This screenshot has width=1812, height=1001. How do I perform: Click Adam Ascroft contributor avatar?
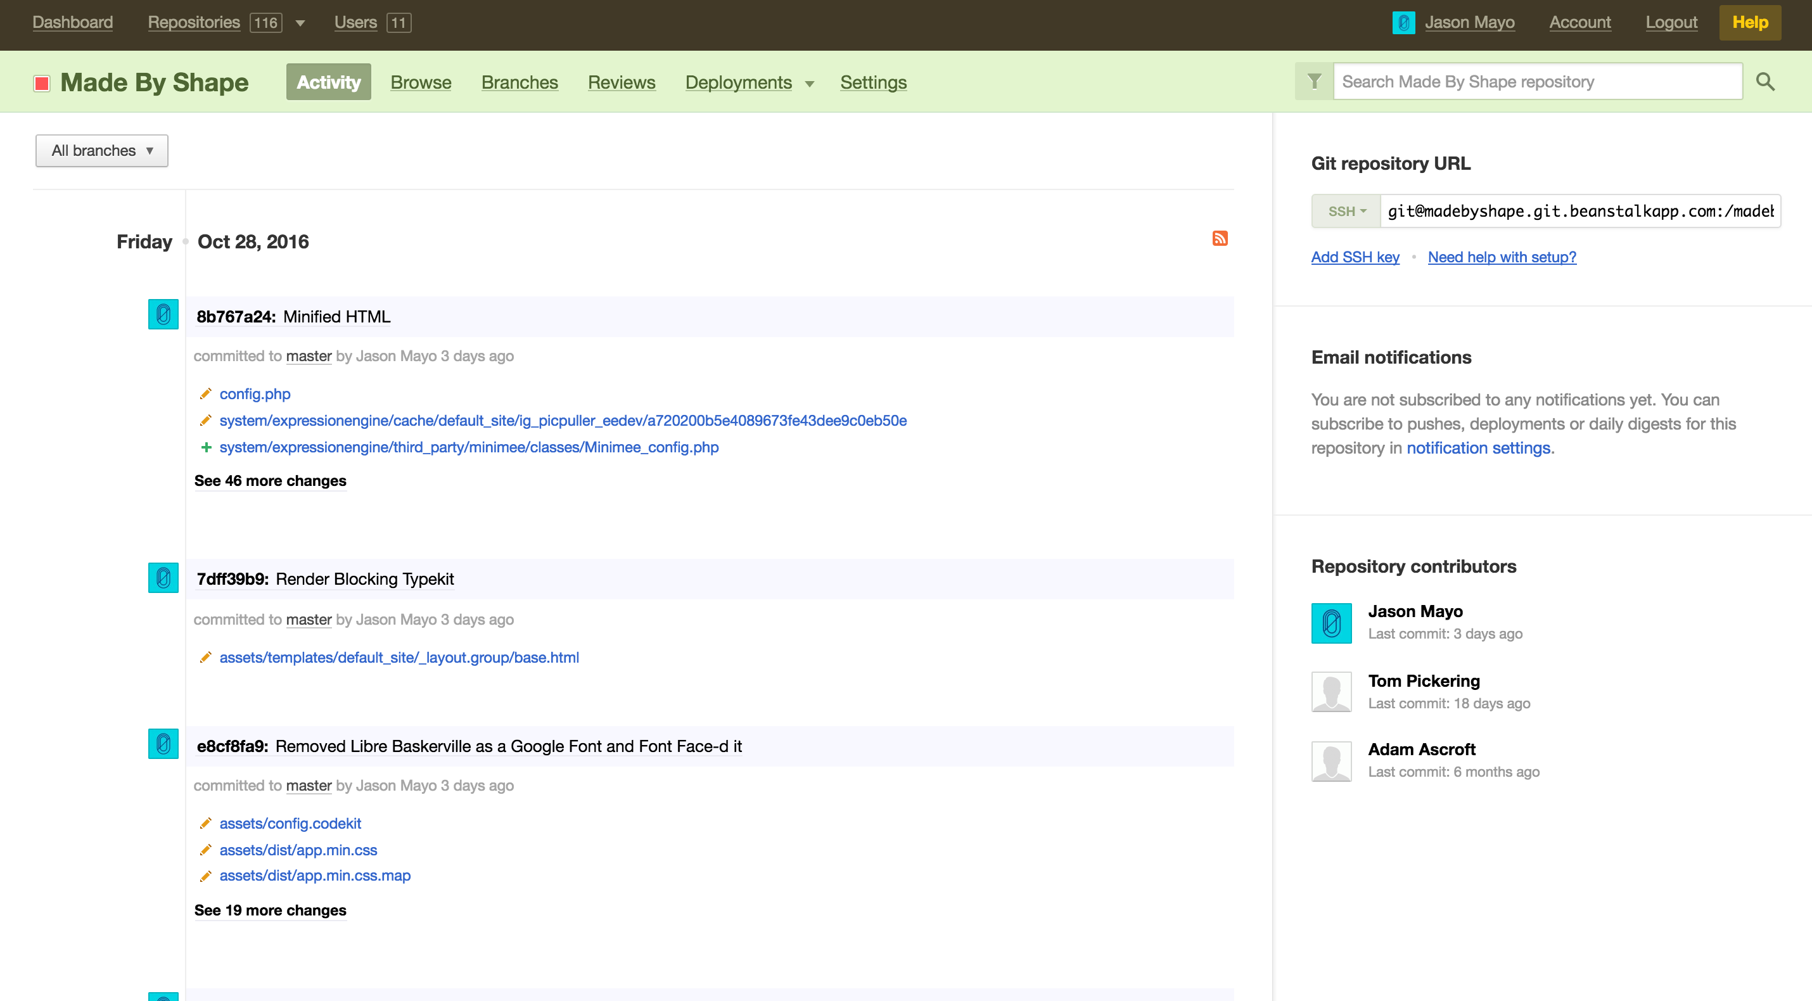1331,761
